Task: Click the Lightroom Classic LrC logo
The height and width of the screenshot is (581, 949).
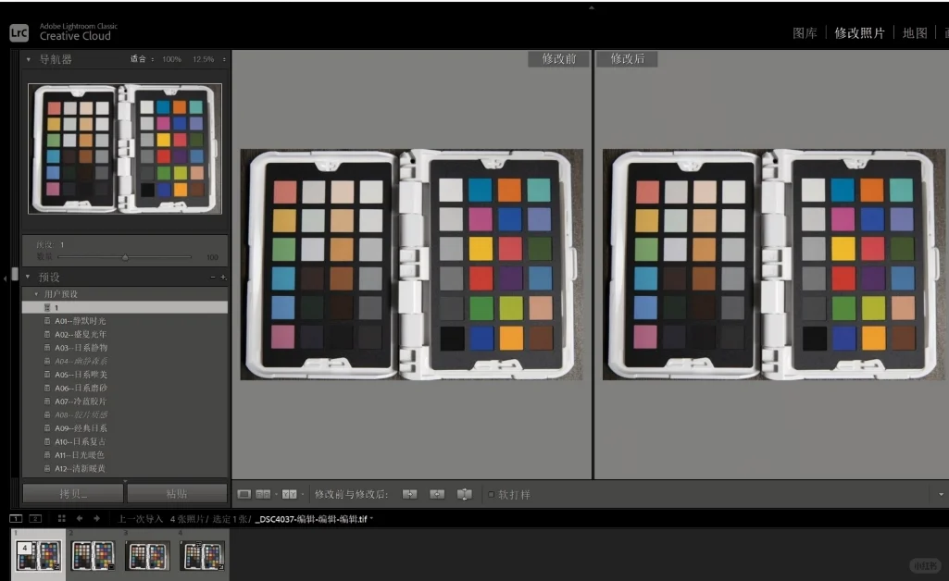Action: 19,32
